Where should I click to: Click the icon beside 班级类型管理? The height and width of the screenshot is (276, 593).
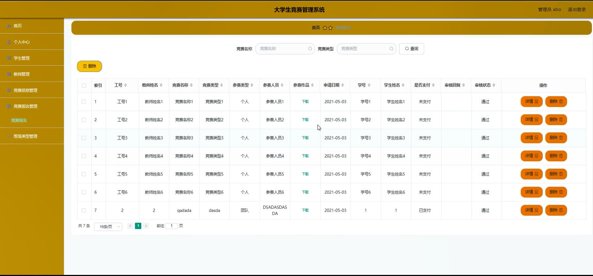[x=9, y=136]
